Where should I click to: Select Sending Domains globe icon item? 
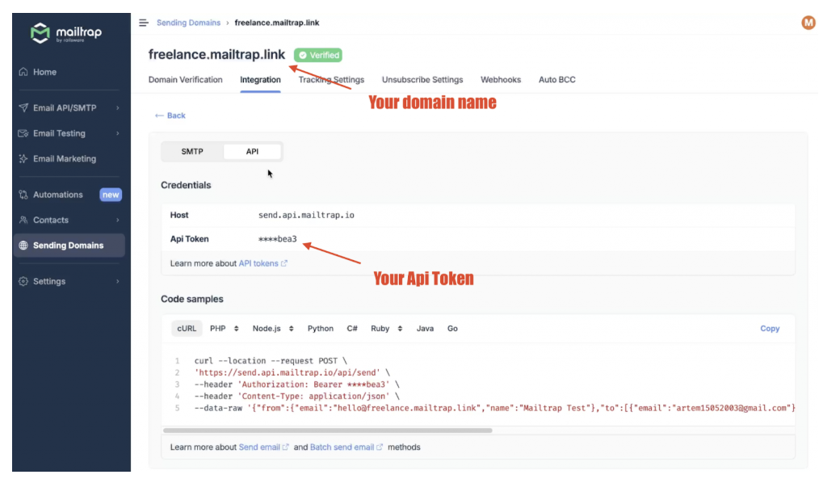pos(23,246)
